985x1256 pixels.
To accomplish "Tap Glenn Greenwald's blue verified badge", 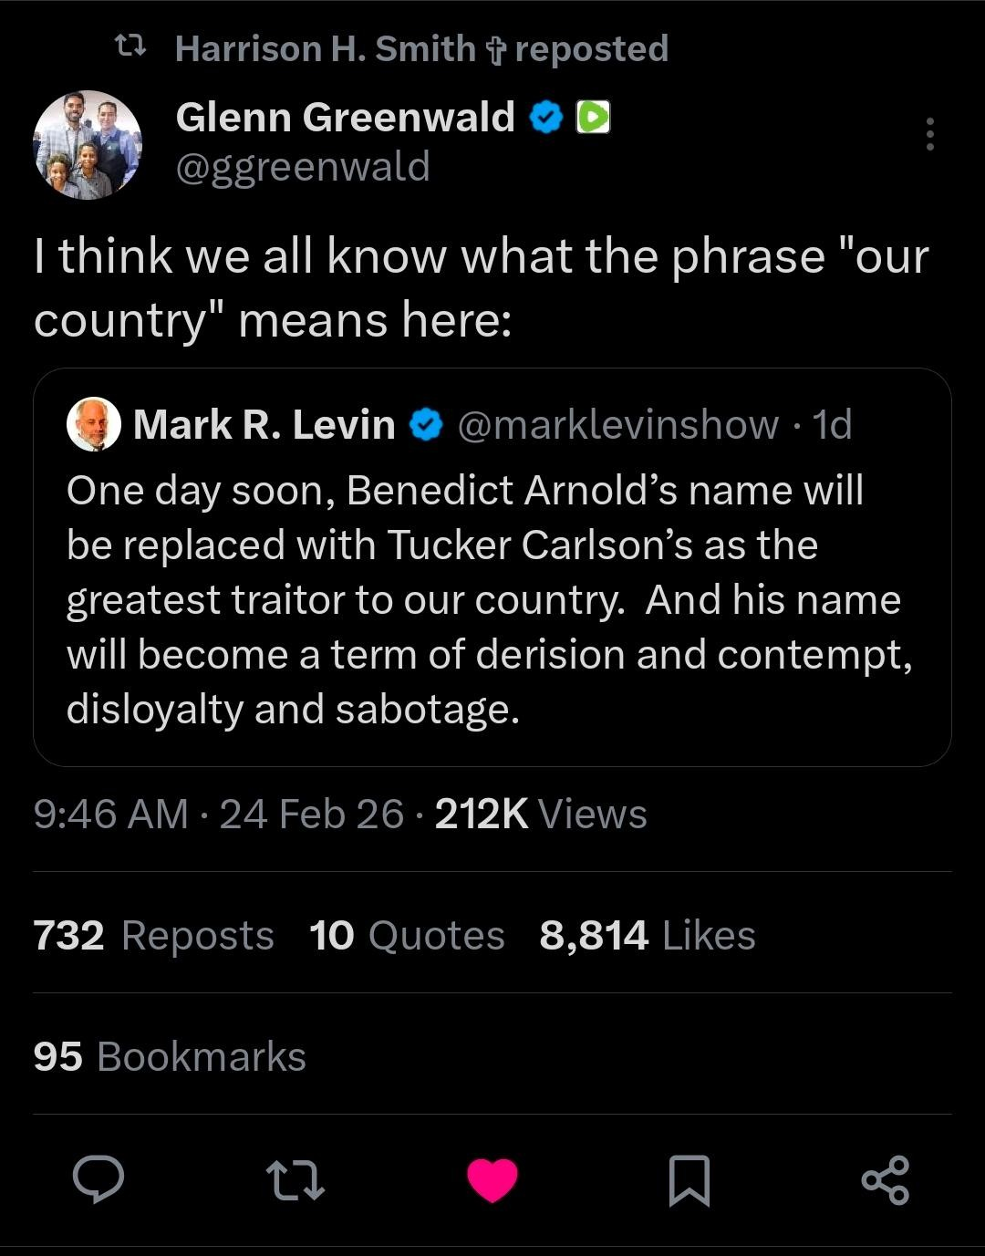I will 546,118.
